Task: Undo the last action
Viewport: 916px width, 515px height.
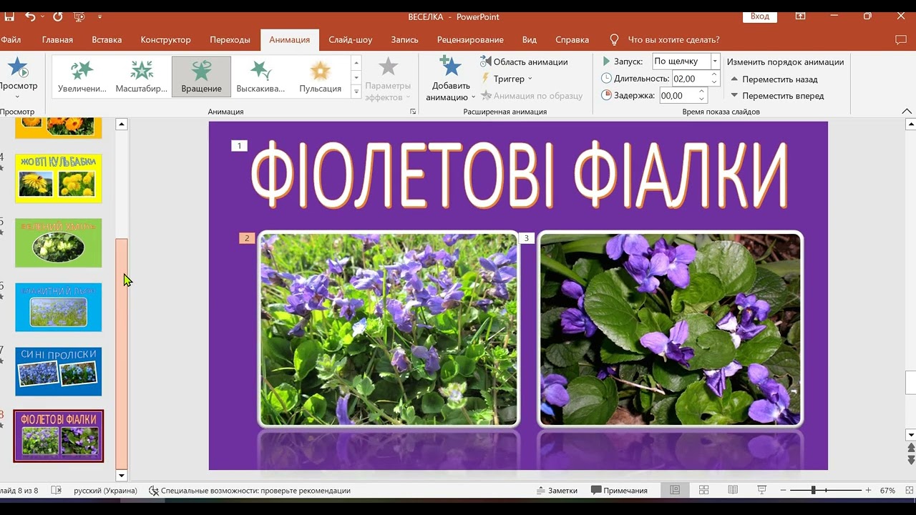Action: pos(29,16)
